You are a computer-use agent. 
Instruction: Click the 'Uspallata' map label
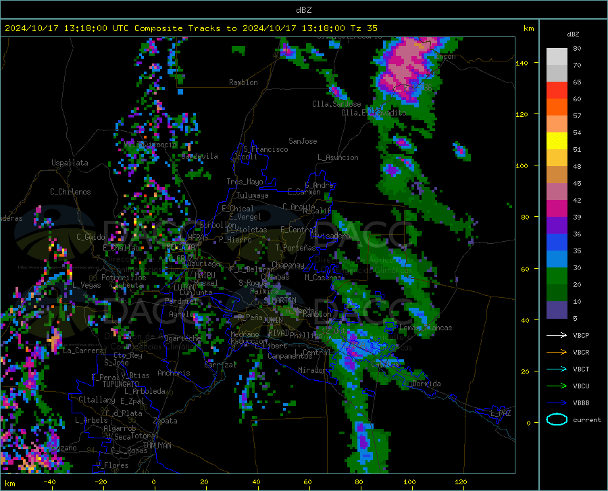pyautogui.click(x=70, y=163)
